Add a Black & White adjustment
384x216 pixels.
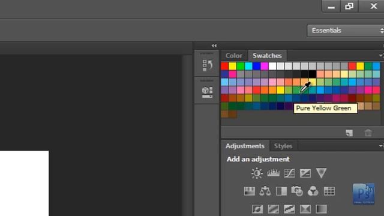click(x=281, y=191)
